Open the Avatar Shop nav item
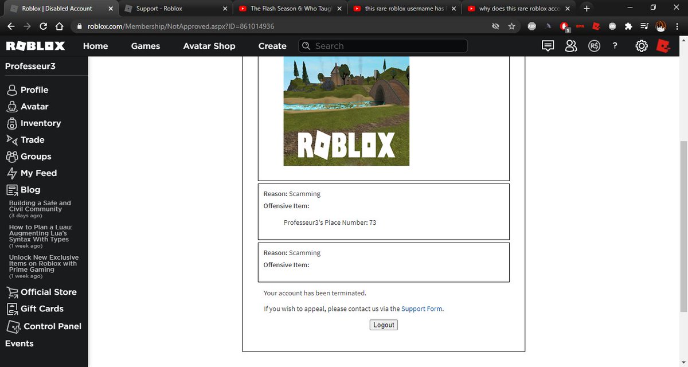 209,46
